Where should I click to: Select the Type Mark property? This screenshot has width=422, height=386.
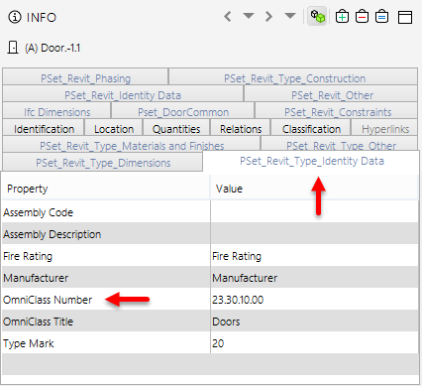point(29,343)
